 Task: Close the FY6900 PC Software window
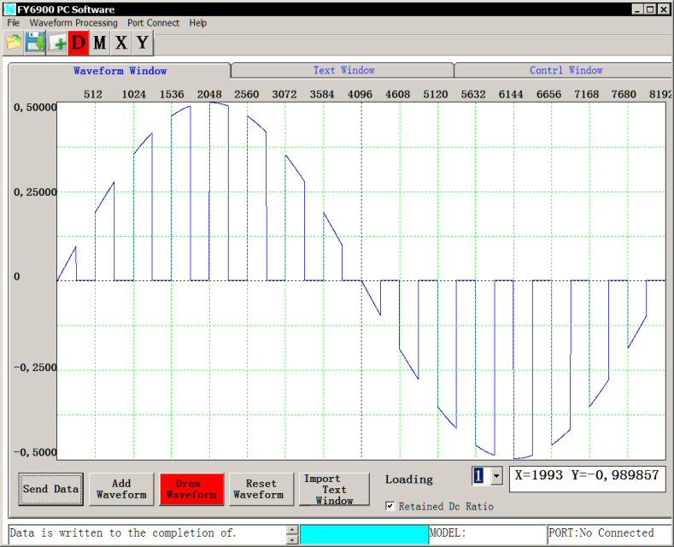(x=664, y=9)
